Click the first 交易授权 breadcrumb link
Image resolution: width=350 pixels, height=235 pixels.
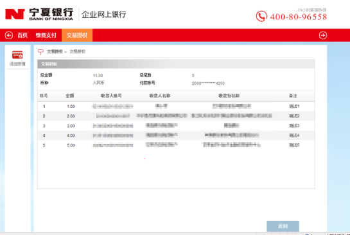pos(55,52)
